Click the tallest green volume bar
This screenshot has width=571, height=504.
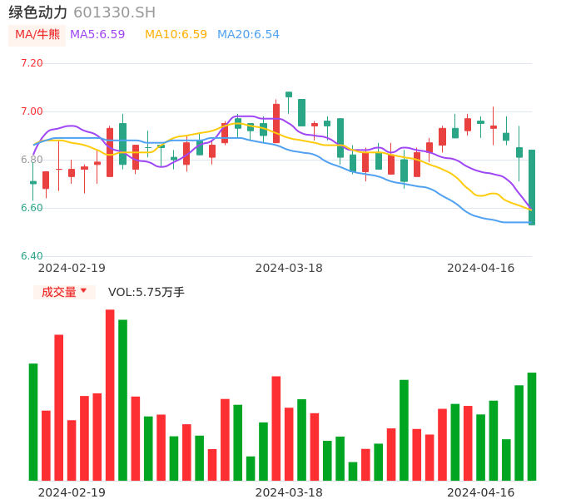(122, 400)
